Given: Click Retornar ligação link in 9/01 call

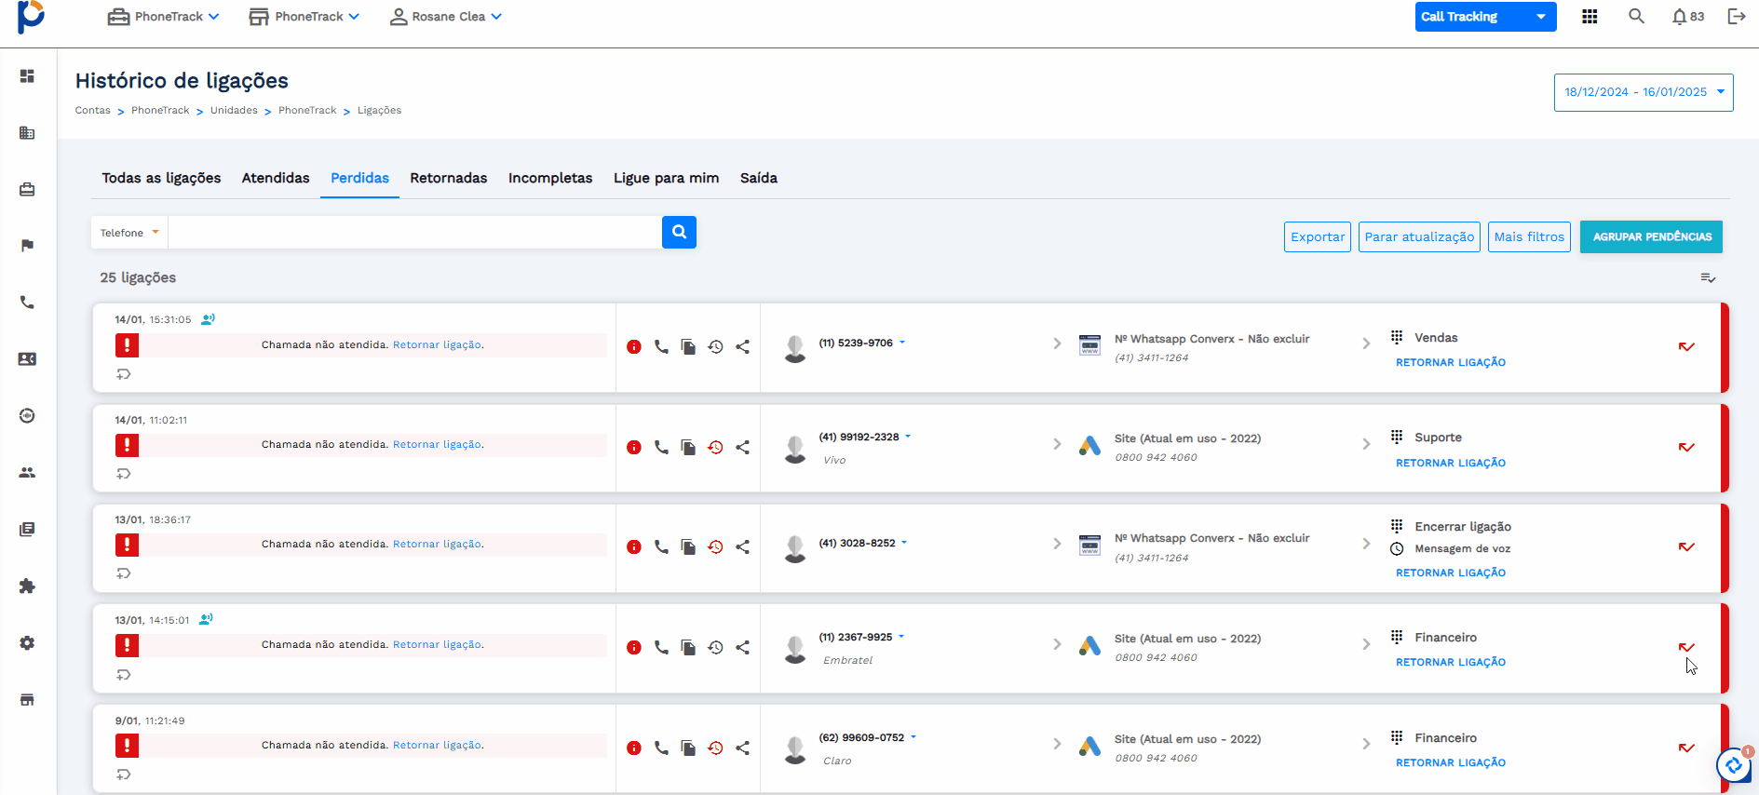Looking at the screenshot, I should (x=437, y=745).
